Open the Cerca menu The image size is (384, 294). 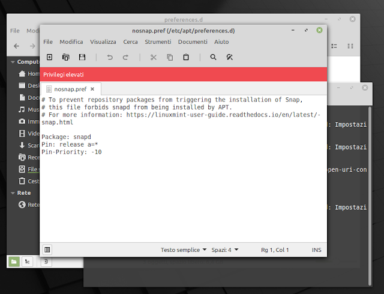131,41
